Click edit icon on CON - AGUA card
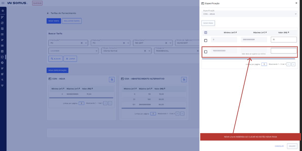 point(112,79)
